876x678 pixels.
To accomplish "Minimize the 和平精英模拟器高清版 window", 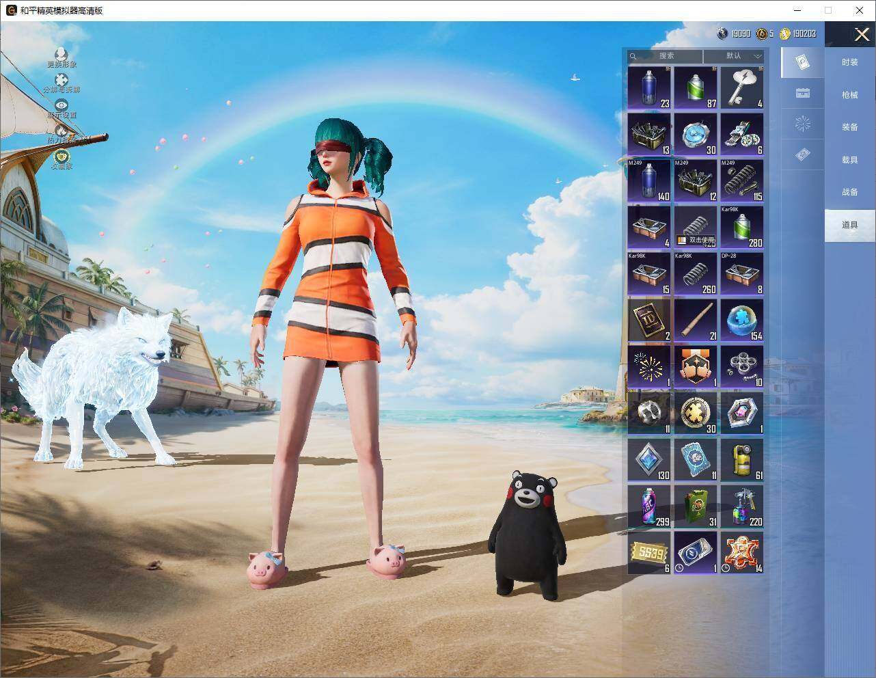I will 797,10.
